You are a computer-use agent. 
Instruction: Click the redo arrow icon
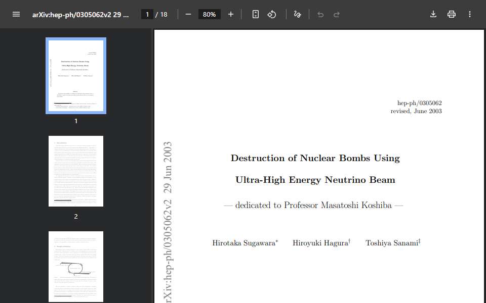pyautogui.click(x=337, y=15)
